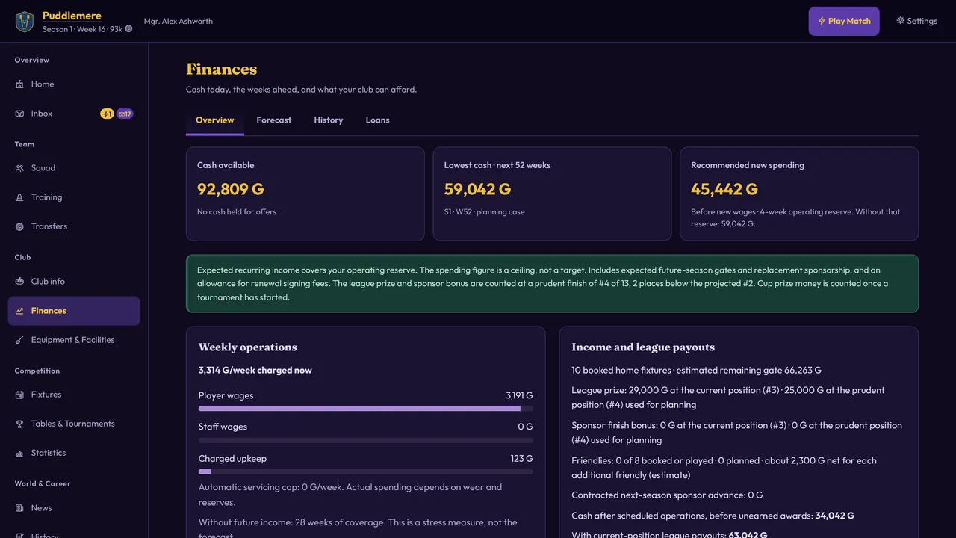
Task: Click the Inbox envelope icon
Action: coord(19,114)
